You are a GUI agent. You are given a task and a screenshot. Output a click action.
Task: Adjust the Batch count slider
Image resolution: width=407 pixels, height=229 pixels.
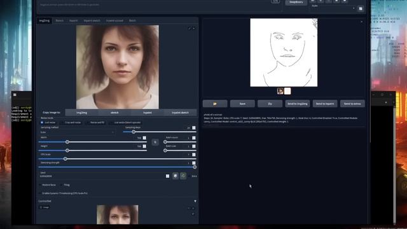(180, 142)
